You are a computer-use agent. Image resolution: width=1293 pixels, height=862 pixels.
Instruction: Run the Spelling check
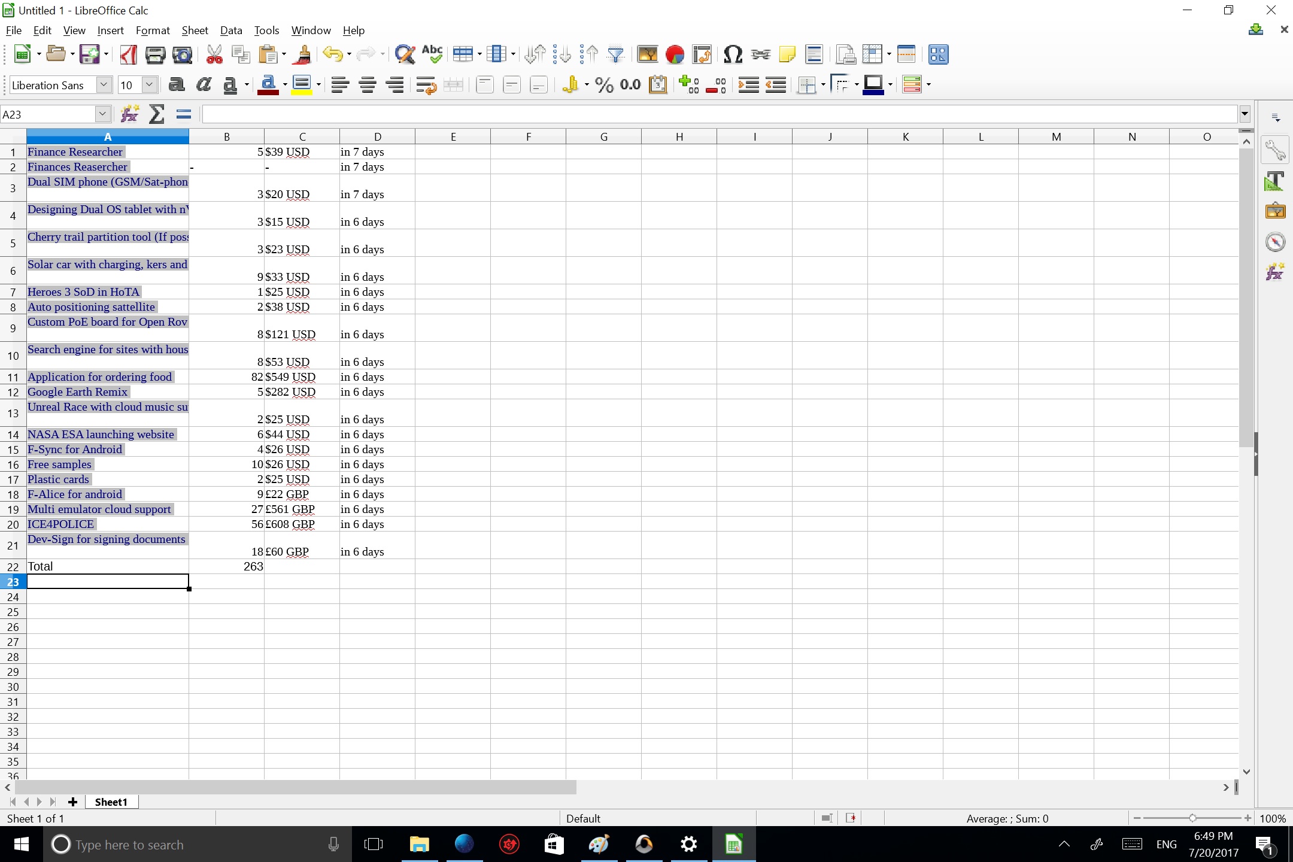432,54
